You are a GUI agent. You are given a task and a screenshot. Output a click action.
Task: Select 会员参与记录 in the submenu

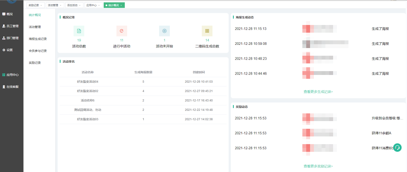(38, 51)
